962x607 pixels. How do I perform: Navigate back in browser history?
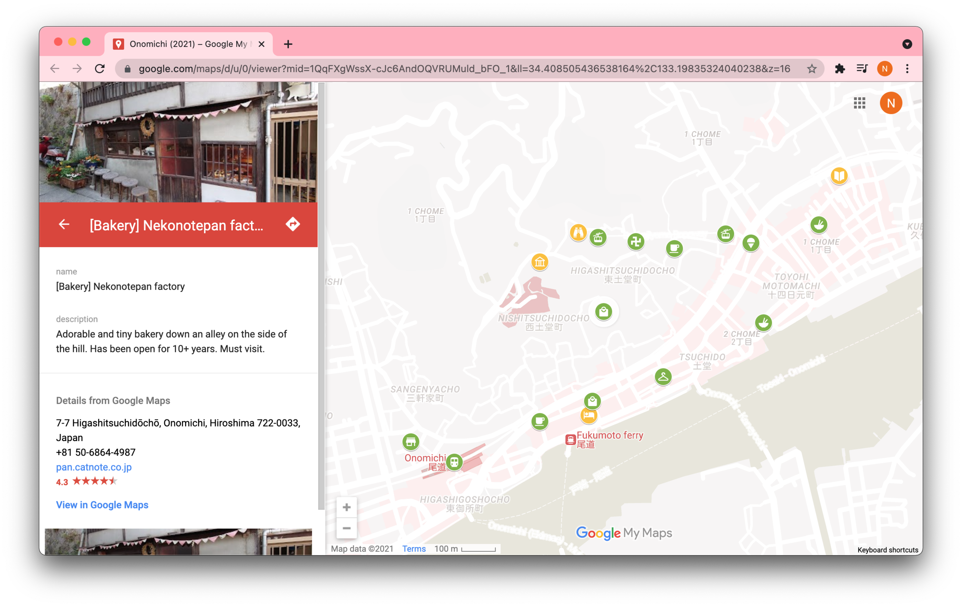pos(55,69)
